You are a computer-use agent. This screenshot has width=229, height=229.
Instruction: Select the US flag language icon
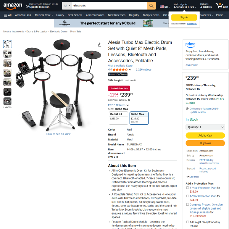162,7
